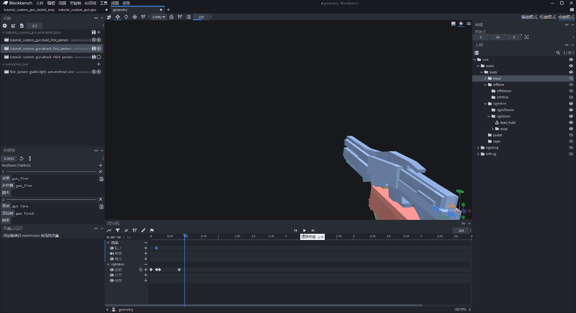Open the 工具 menu in menu bar

tap(103, 3)
